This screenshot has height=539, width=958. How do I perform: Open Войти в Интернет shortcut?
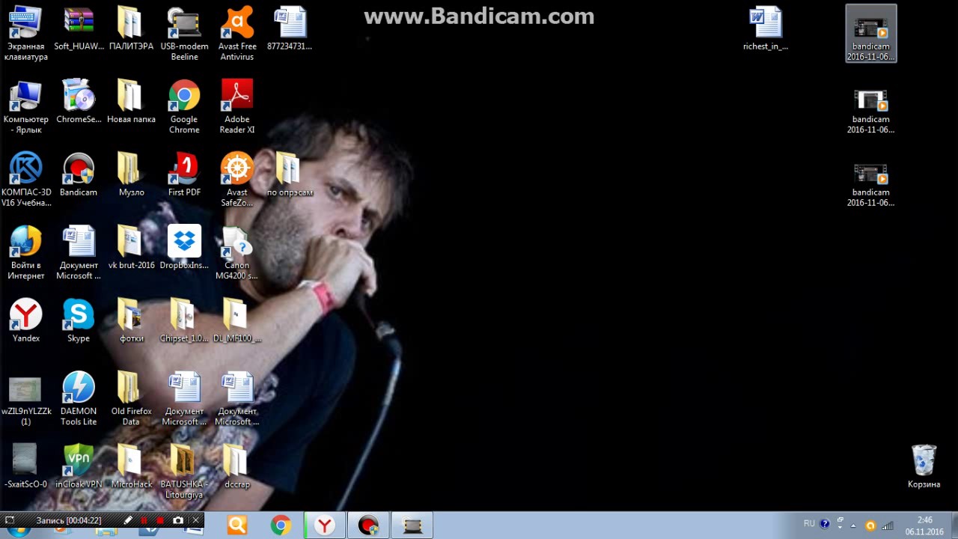(x=25, y=253)
